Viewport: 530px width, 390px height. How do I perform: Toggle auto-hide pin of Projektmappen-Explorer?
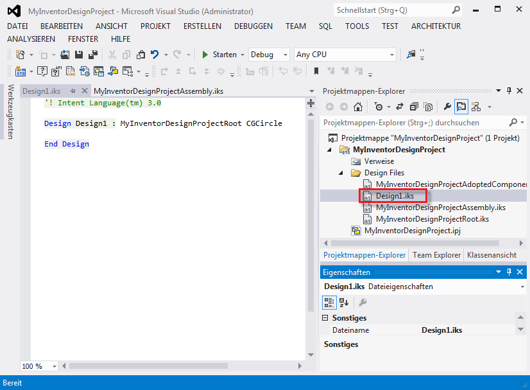pos(509,91)
